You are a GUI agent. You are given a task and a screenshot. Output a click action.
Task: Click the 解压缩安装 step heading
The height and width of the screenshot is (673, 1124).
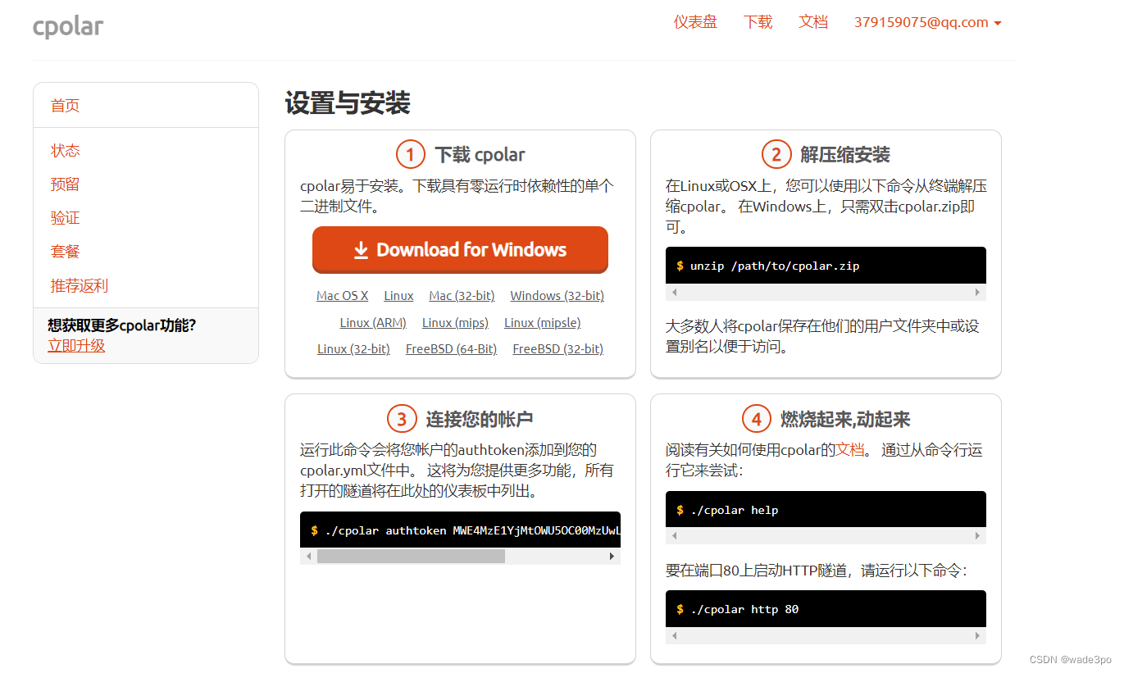[845, 155]
